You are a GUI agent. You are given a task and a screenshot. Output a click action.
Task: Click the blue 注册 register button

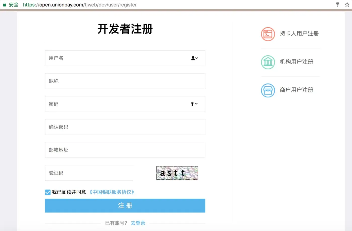coord(125,205)
